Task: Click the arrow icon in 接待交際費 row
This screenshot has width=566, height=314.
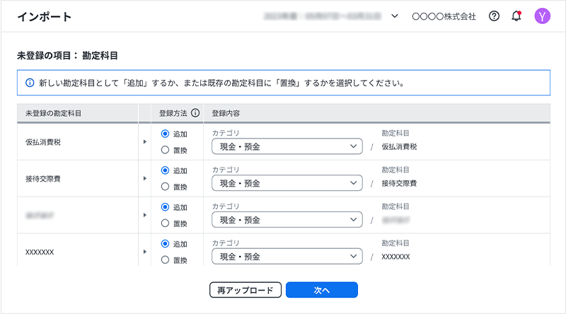Action: (x=144, y=178)
